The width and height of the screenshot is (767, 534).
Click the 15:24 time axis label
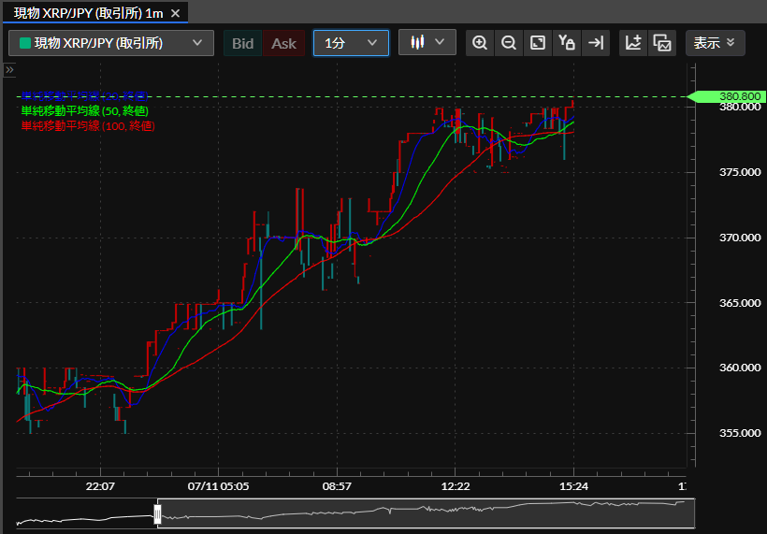(573, 486)
